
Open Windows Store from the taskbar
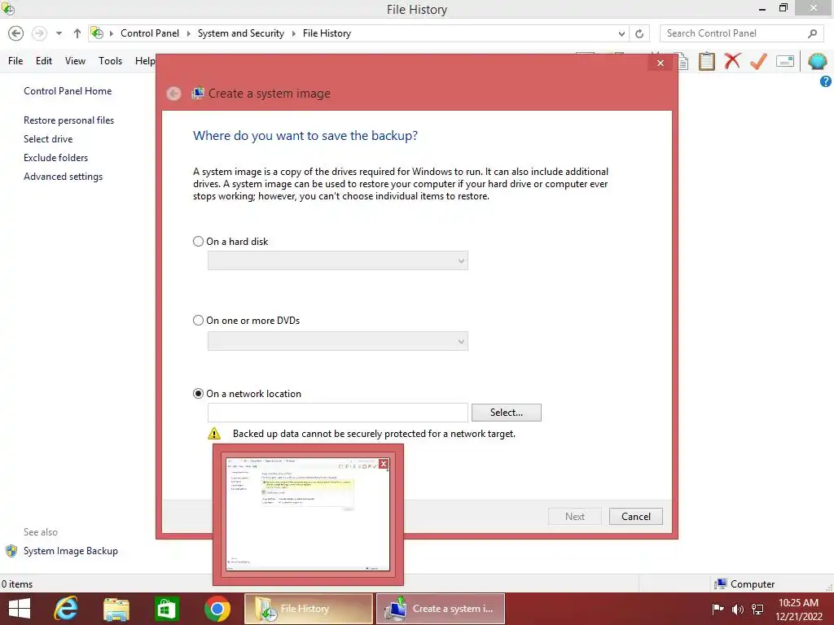coord(166,609)
